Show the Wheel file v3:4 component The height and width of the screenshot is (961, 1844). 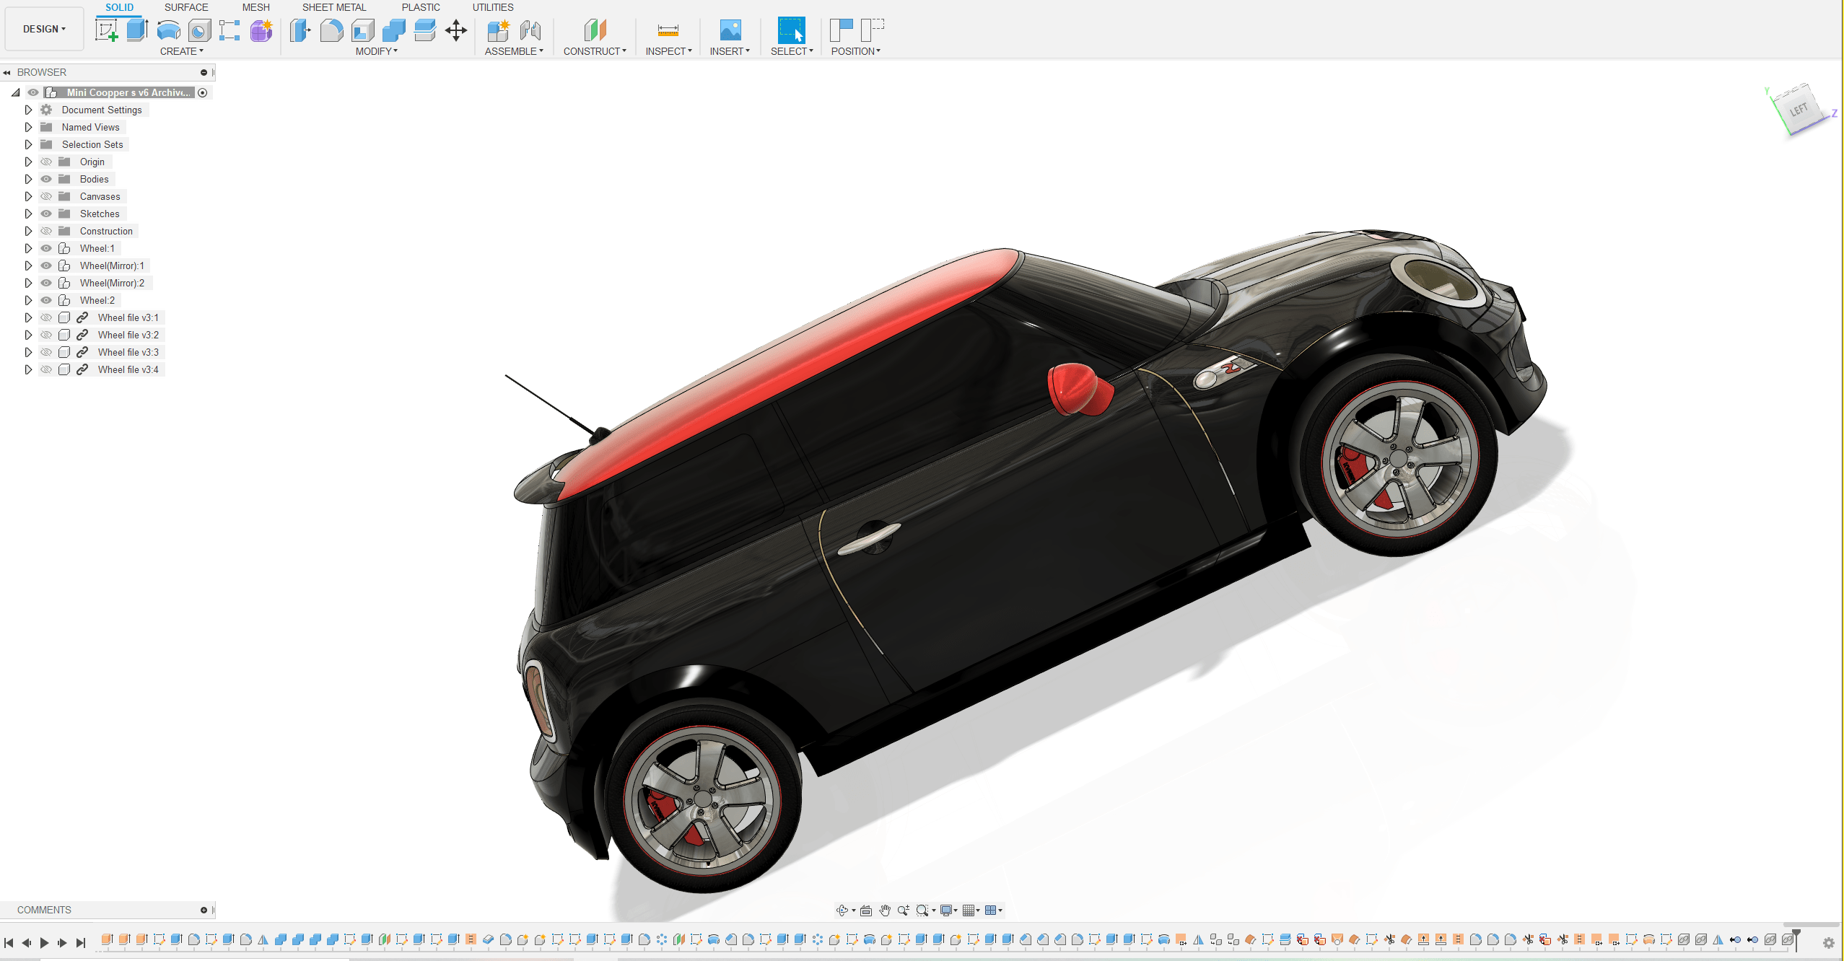46,369
